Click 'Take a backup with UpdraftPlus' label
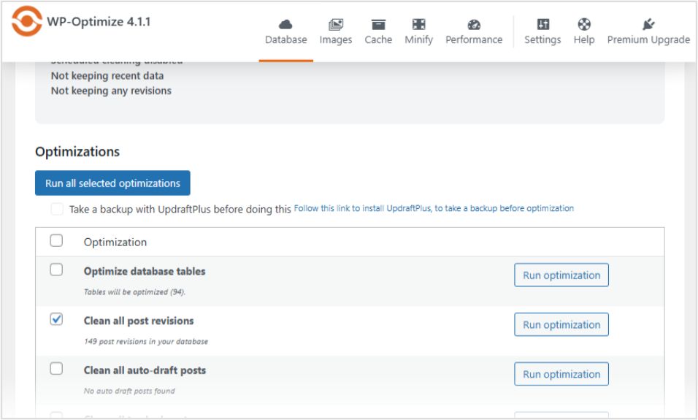Viewport: 698px width, 420px height. [x=180, y=209]
